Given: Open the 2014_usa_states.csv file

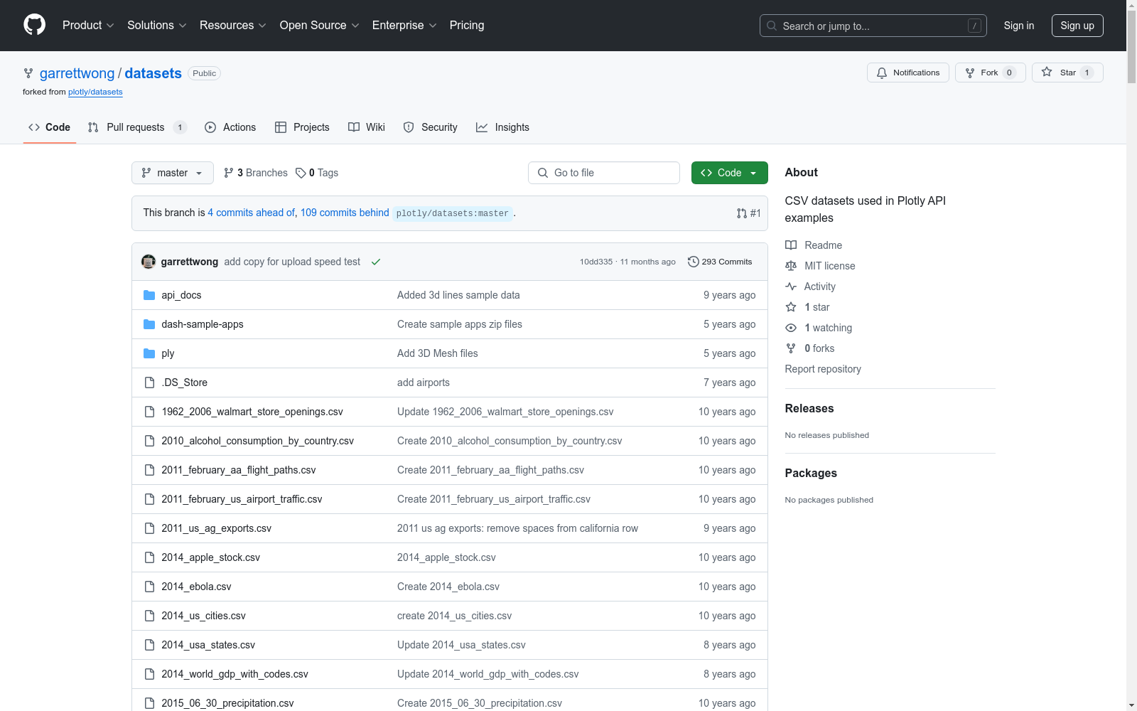Looking at the screenshot, I should [208, 645].
